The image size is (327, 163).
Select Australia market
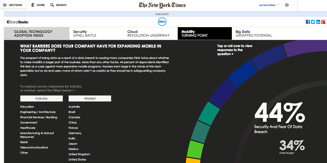(x=74, y=107)
